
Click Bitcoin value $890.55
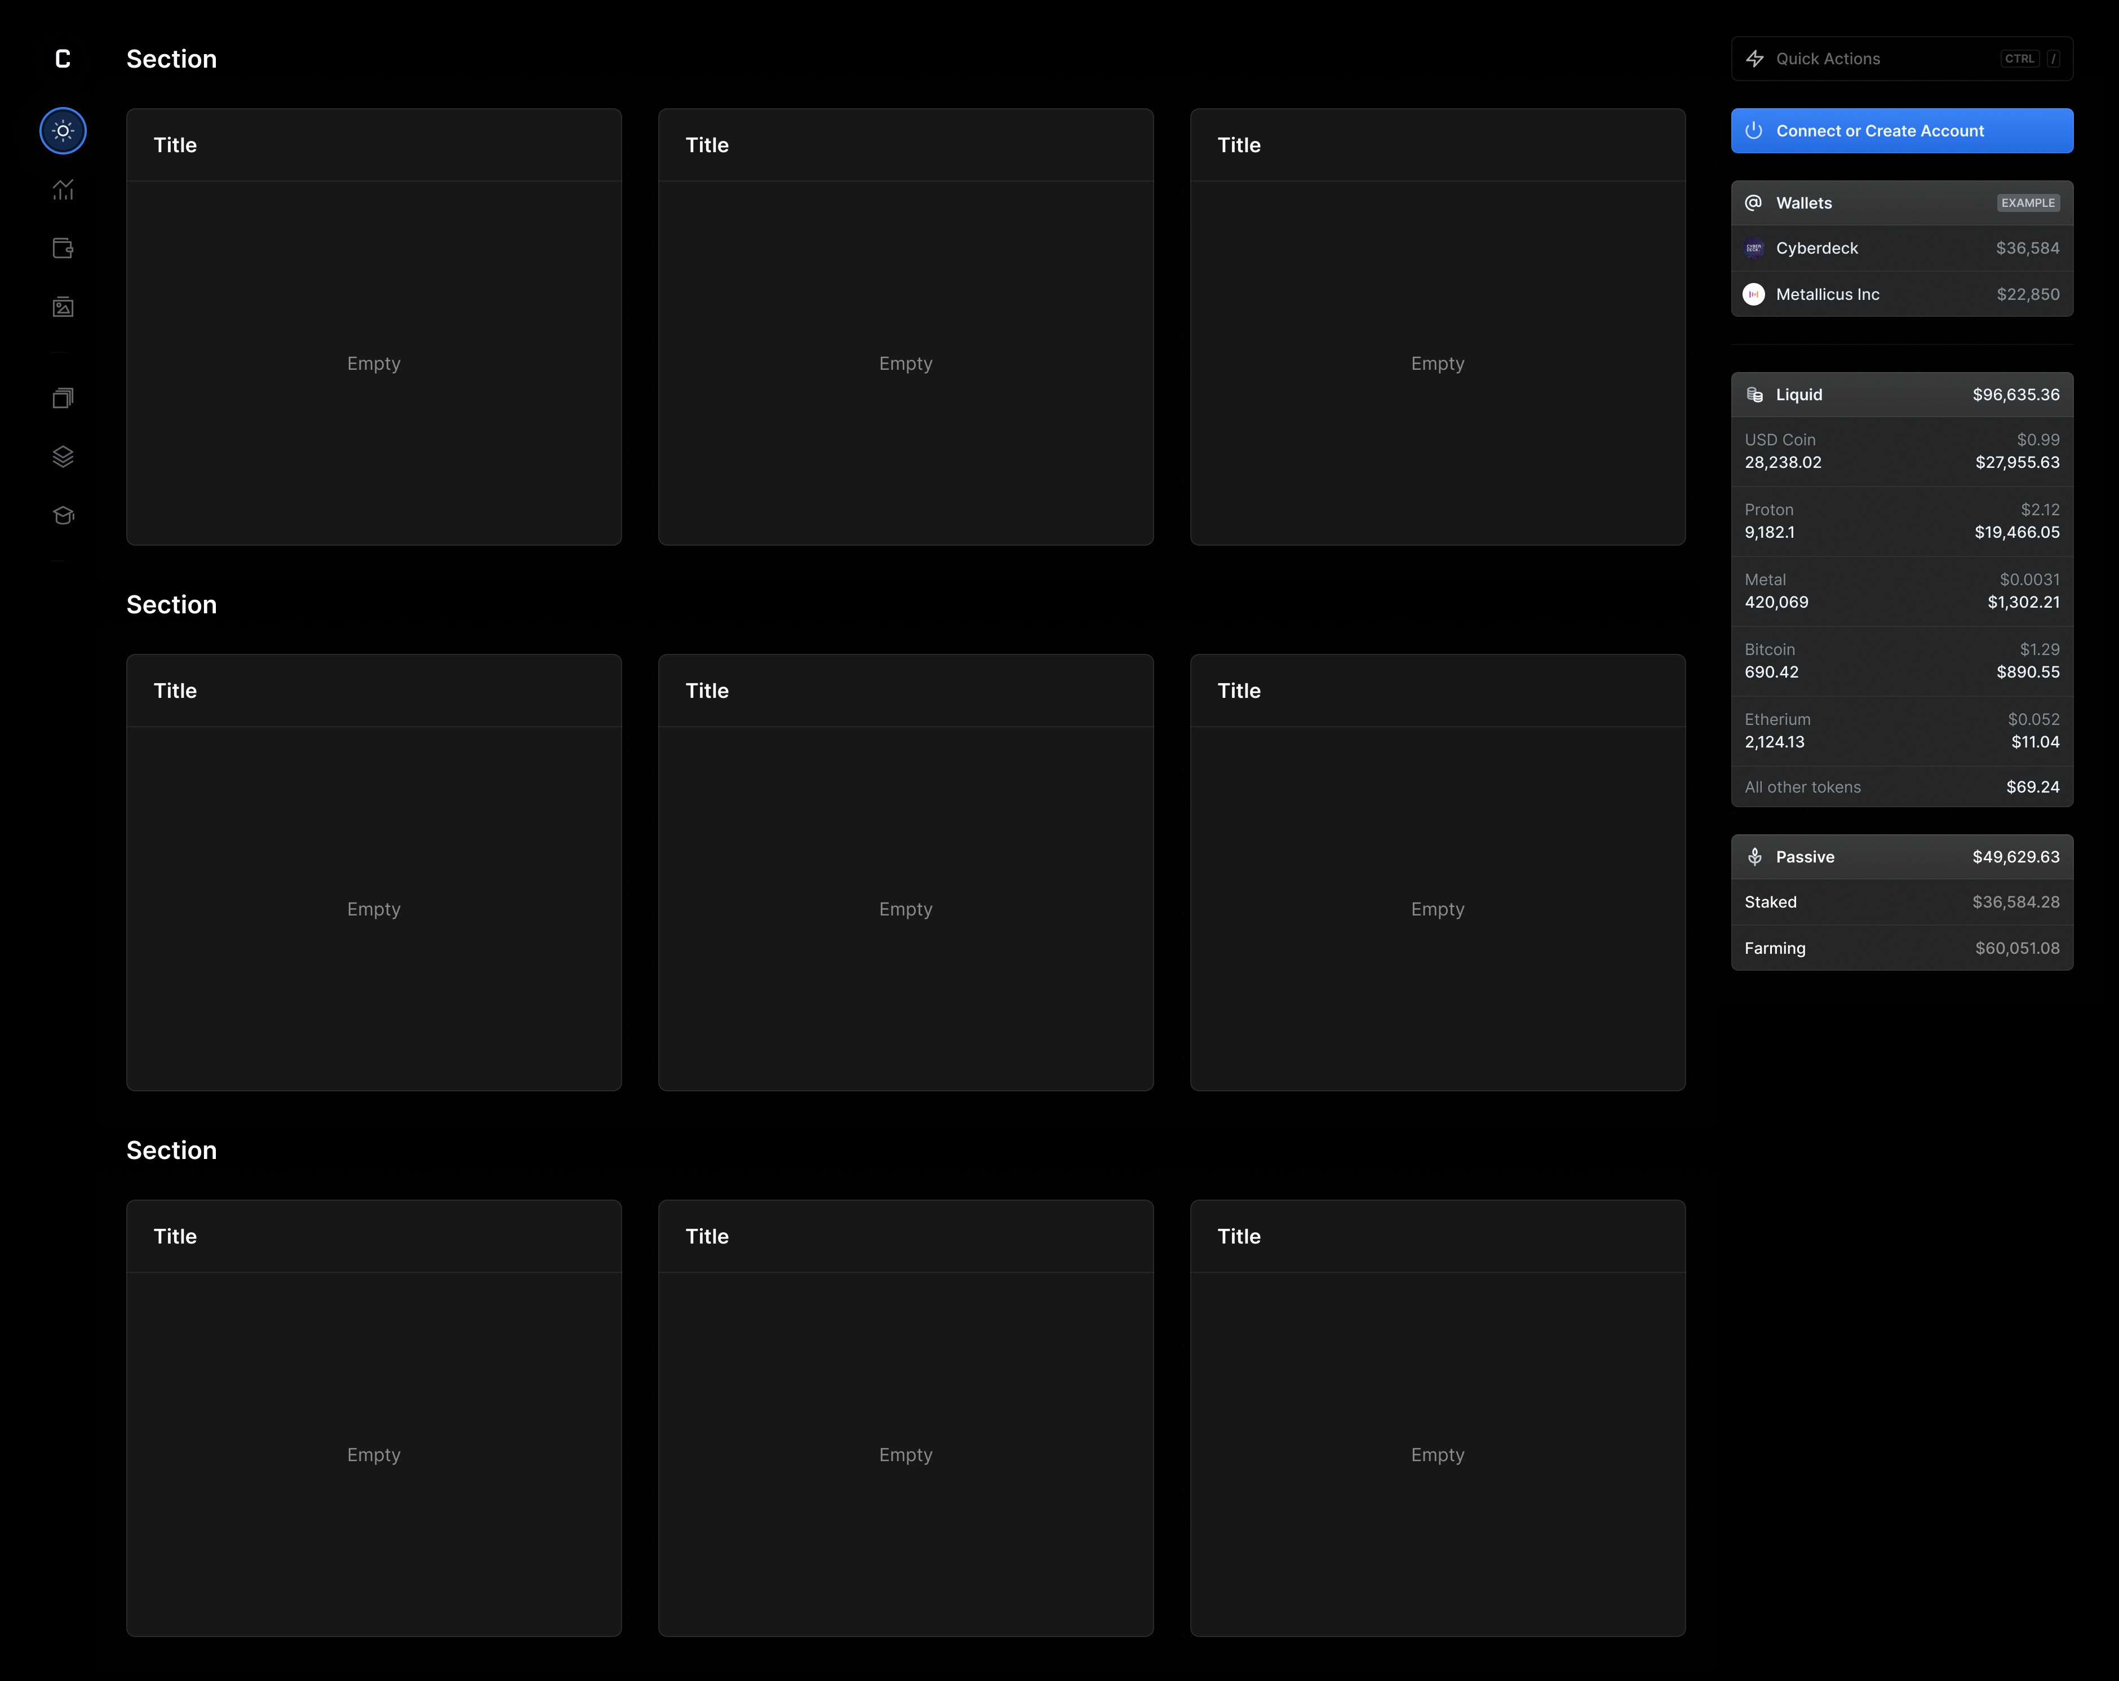pyautogui.click(x=2028, y=673)
